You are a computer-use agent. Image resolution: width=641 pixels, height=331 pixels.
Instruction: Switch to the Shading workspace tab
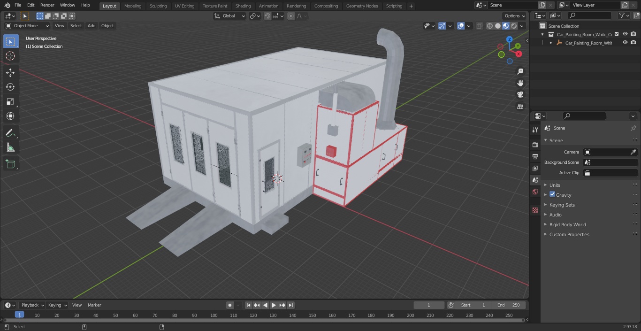pyautogui.click(x=243, y=6)
